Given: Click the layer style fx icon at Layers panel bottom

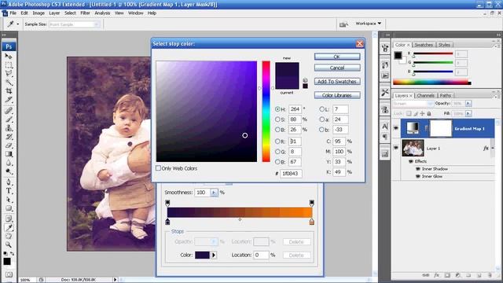Looking at the screenshot, I should click(x=436, y=275).
